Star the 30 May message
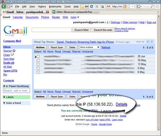161x136 pixels. click(x=42, y=60)
